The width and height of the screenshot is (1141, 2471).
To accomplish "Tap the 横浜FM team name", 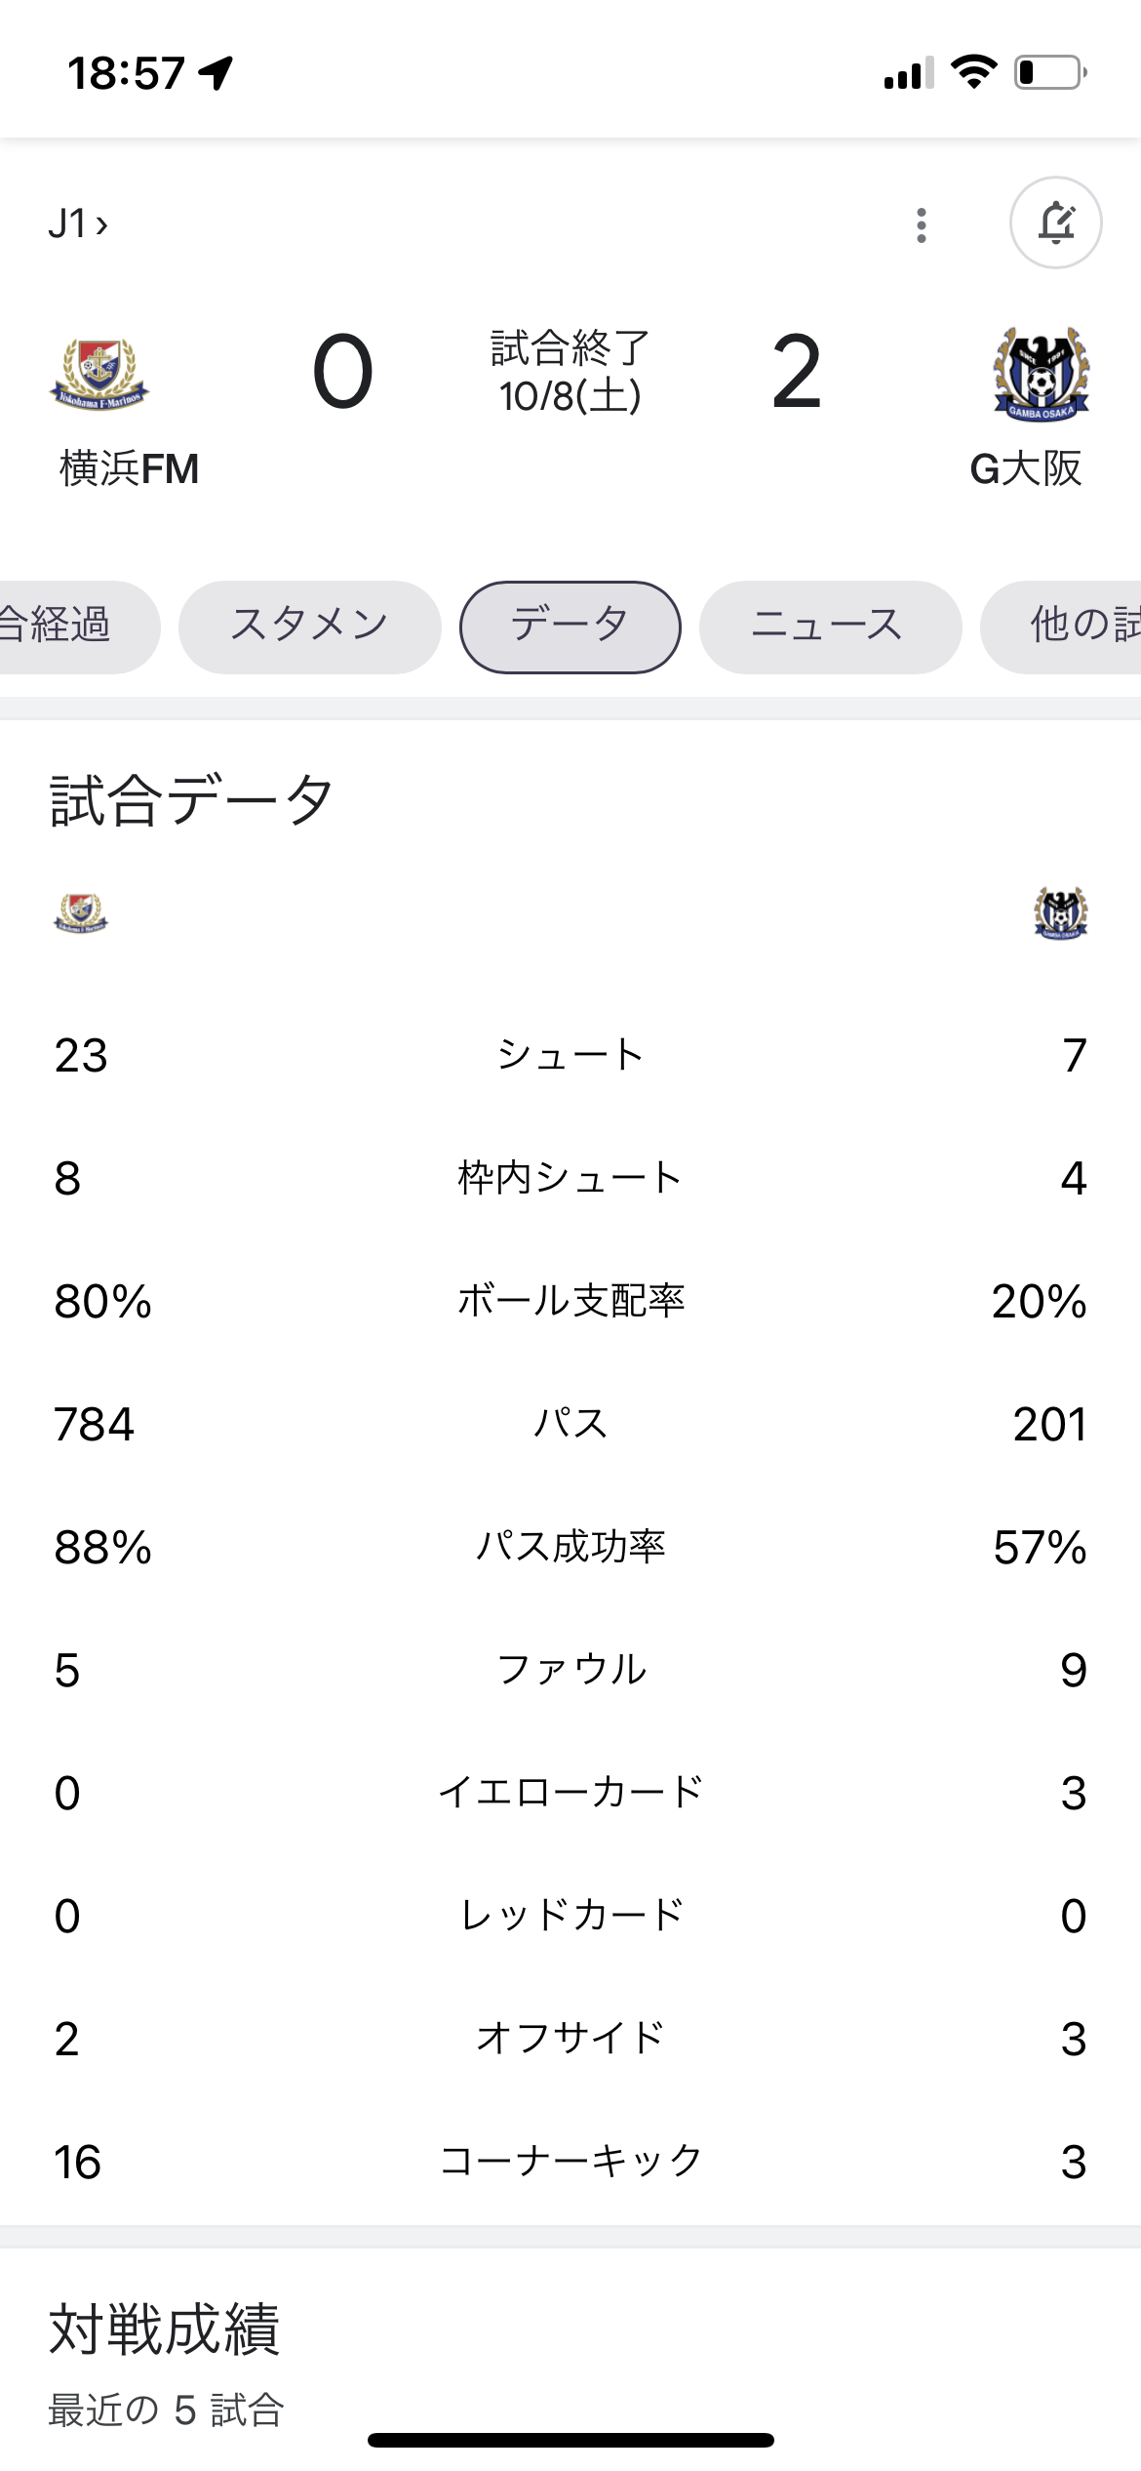I will pyautogui.click(x=129, y=469).
